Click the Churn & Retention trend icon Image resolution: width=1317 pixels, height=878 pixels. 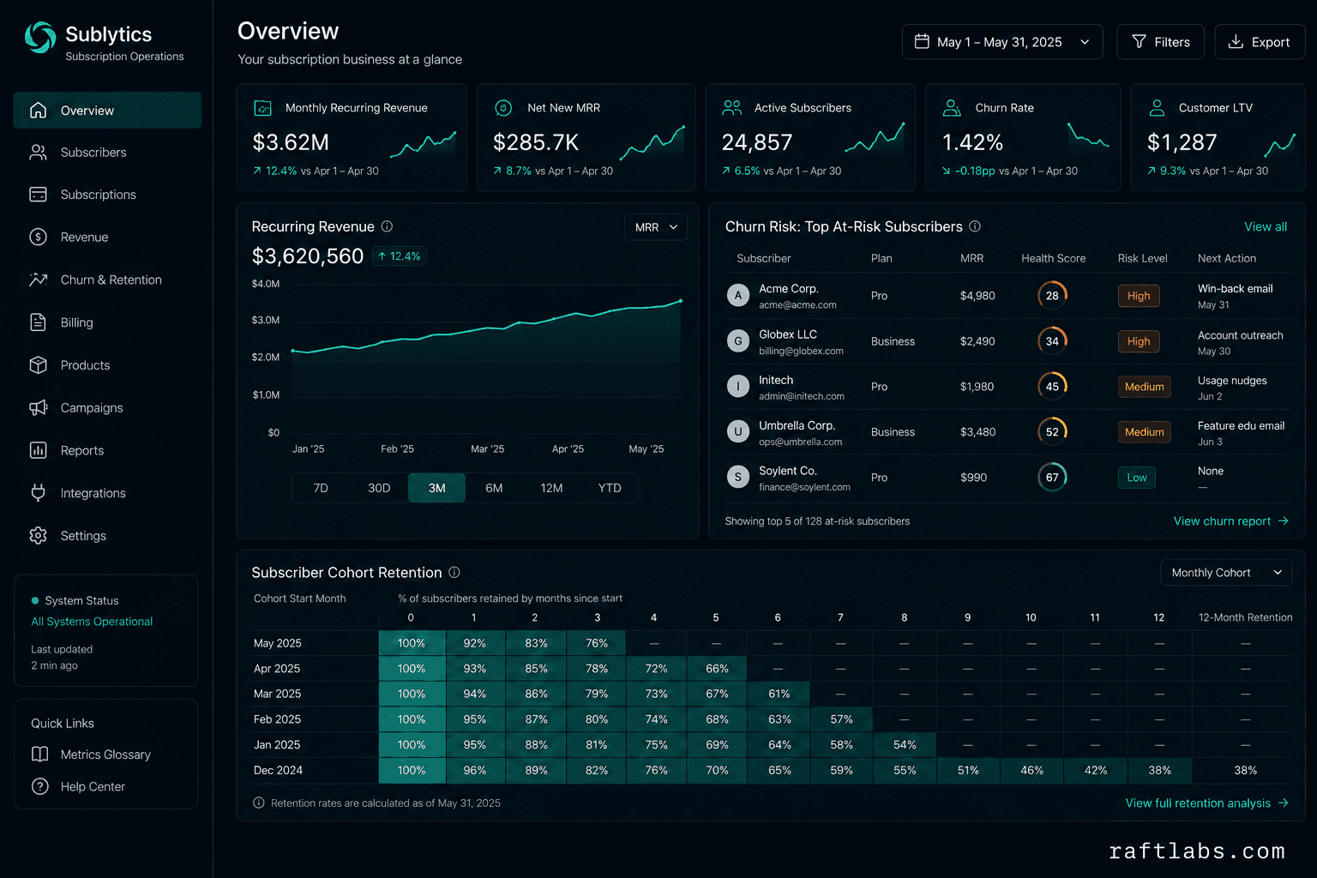click(38, 280)
